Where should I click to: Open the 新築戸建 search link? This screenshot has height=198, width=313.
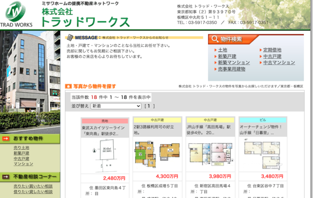[227, 56]
